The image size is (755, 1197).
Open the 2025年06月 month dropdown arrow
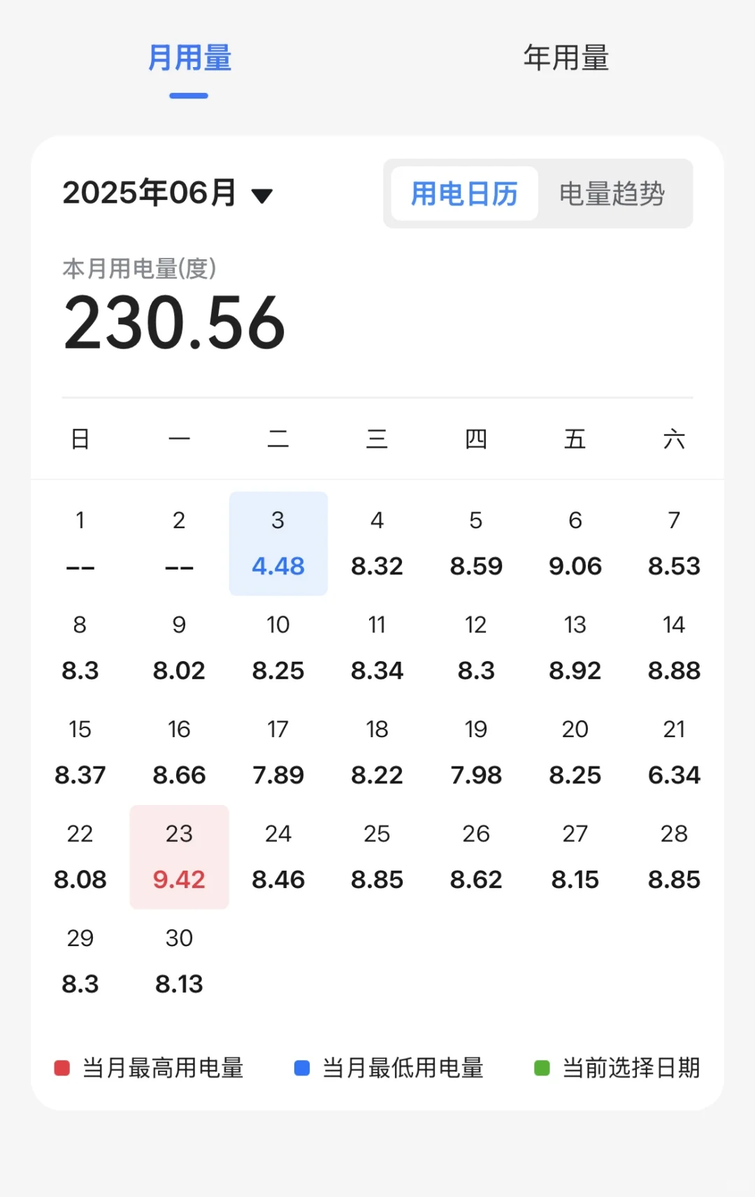(x=262, y=196)
